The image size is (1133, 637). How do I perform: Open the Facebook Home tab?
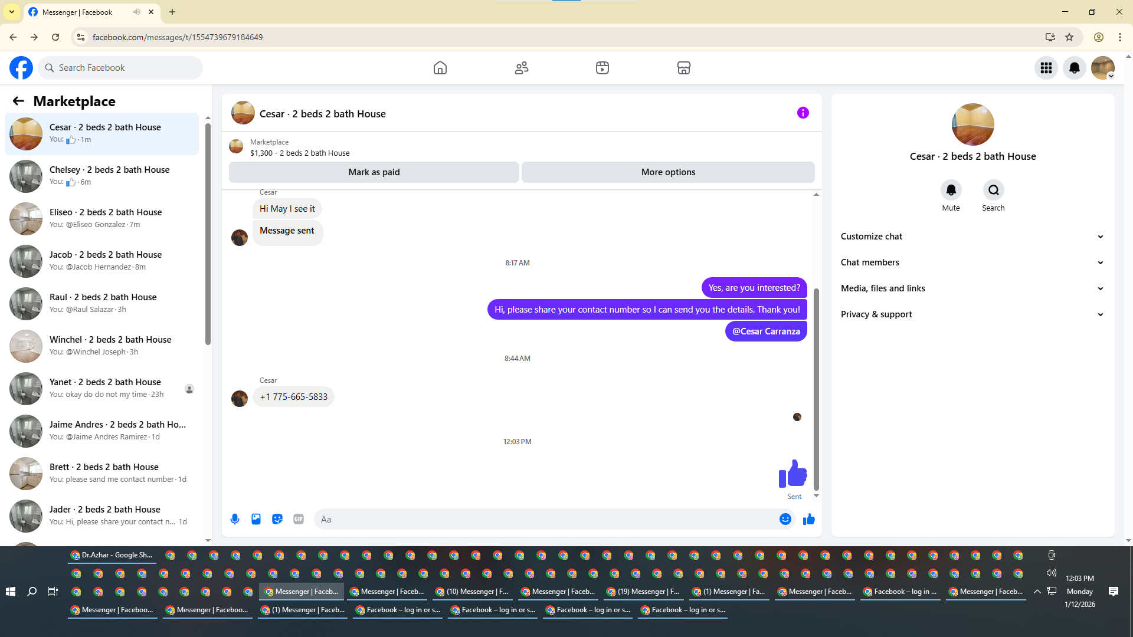(x=440, y=68)
